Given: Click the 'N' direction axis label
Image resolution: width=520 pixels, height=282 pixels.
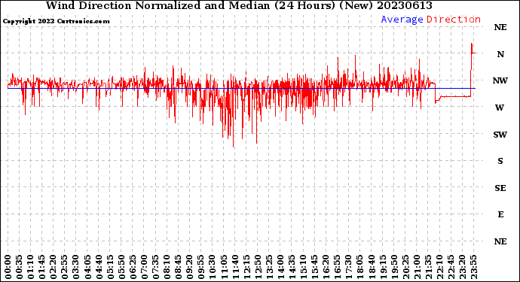Looking at the screenshot, I should point(500,54).
